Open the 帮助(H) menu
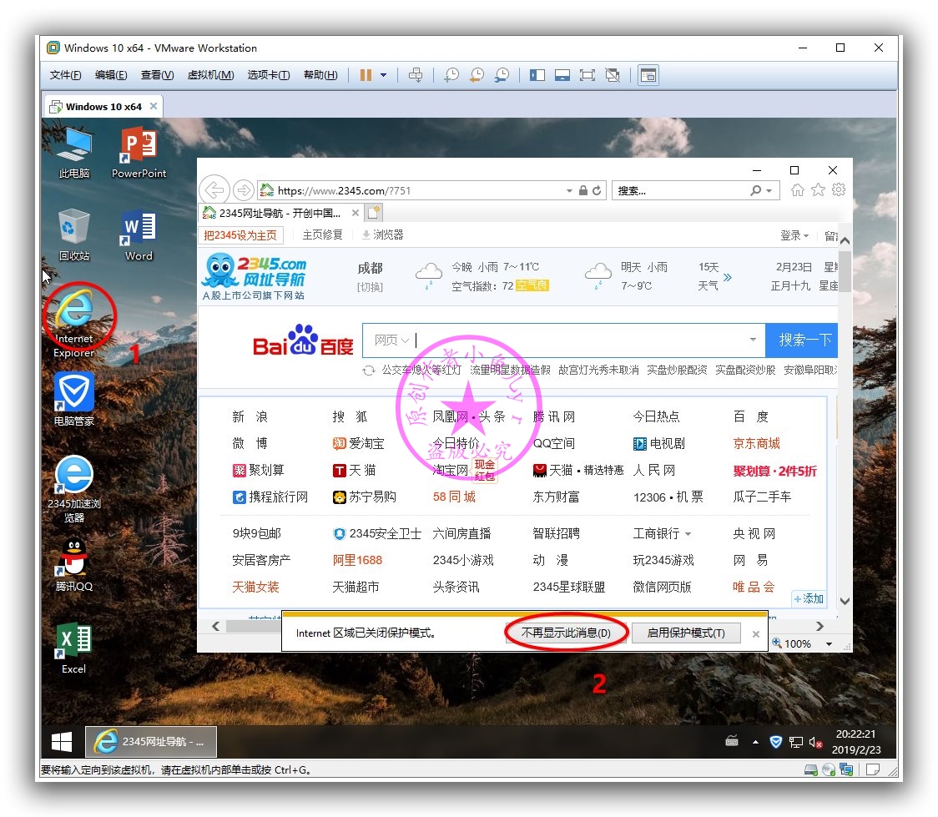Image resolution: width=938 pixels, height=817 pixels. (320, 75)
